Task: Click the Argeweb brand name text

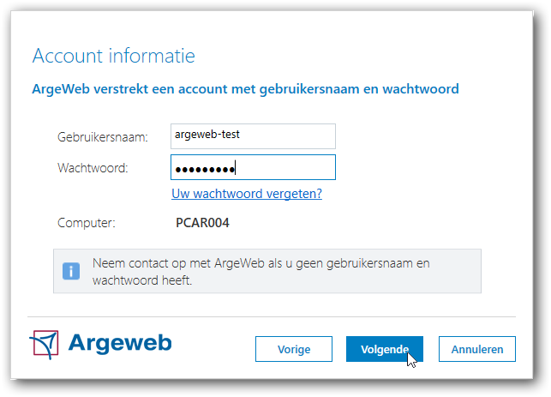Action: tap(120, 343)
